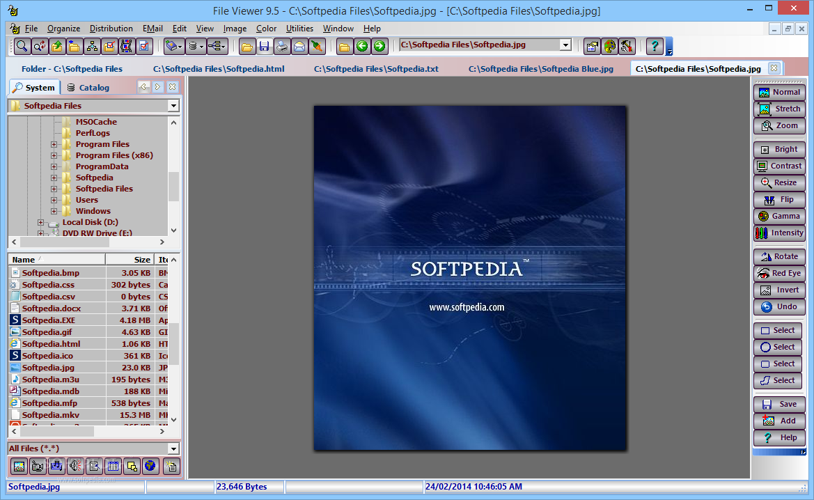Click the floppy disk save icon in toolbar
Viewport: 814px width, 500px height.
tap(264, 46)
